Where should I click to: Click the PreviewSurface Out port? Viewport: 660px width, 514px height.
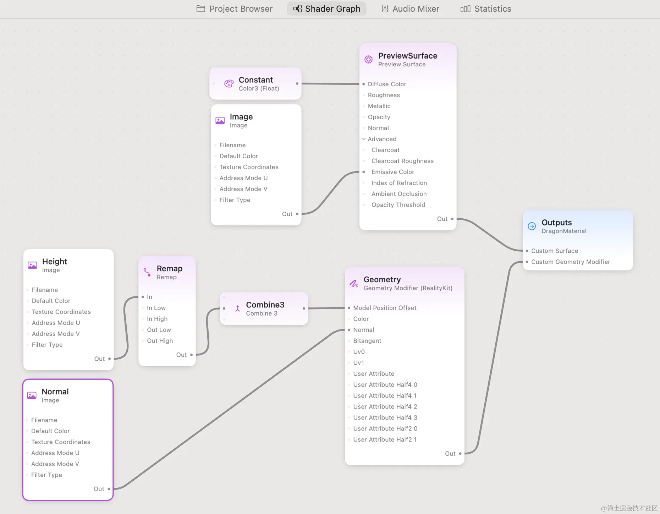452,219
